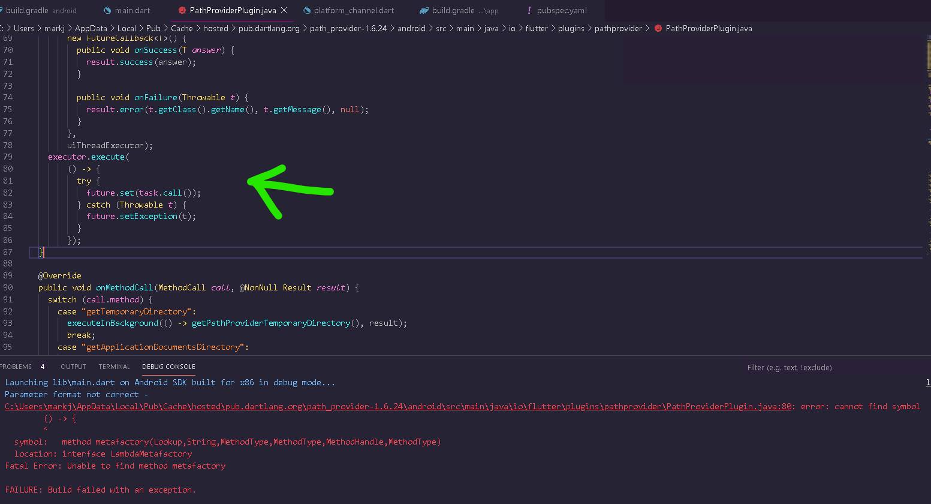Click the Gradle elephant icon on app build.gradle tab
Screen dimensions: 931x504
point(424,11)
